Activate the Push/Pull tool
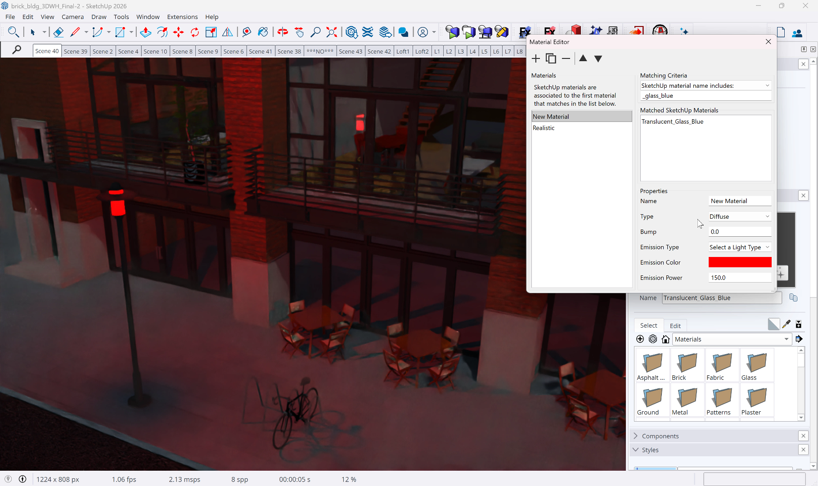 (x=145, y=32)
